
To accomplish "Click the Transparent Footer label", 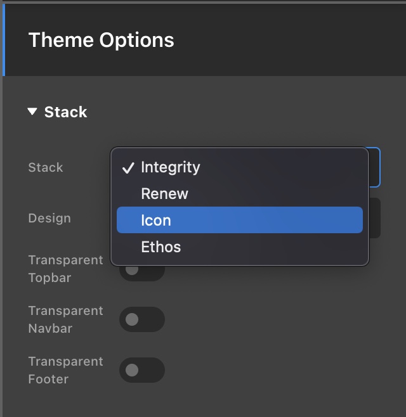I will pyautogui.click(x=65, y=370).
